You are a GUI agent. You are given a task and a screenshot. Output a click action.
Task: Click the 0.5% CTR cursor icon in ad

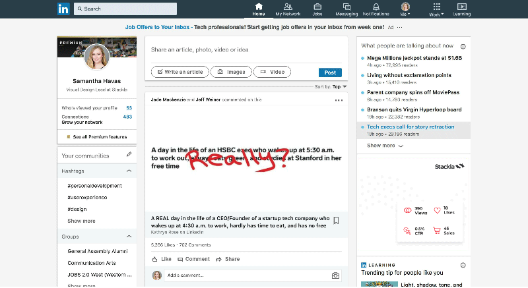click(407, 231)
